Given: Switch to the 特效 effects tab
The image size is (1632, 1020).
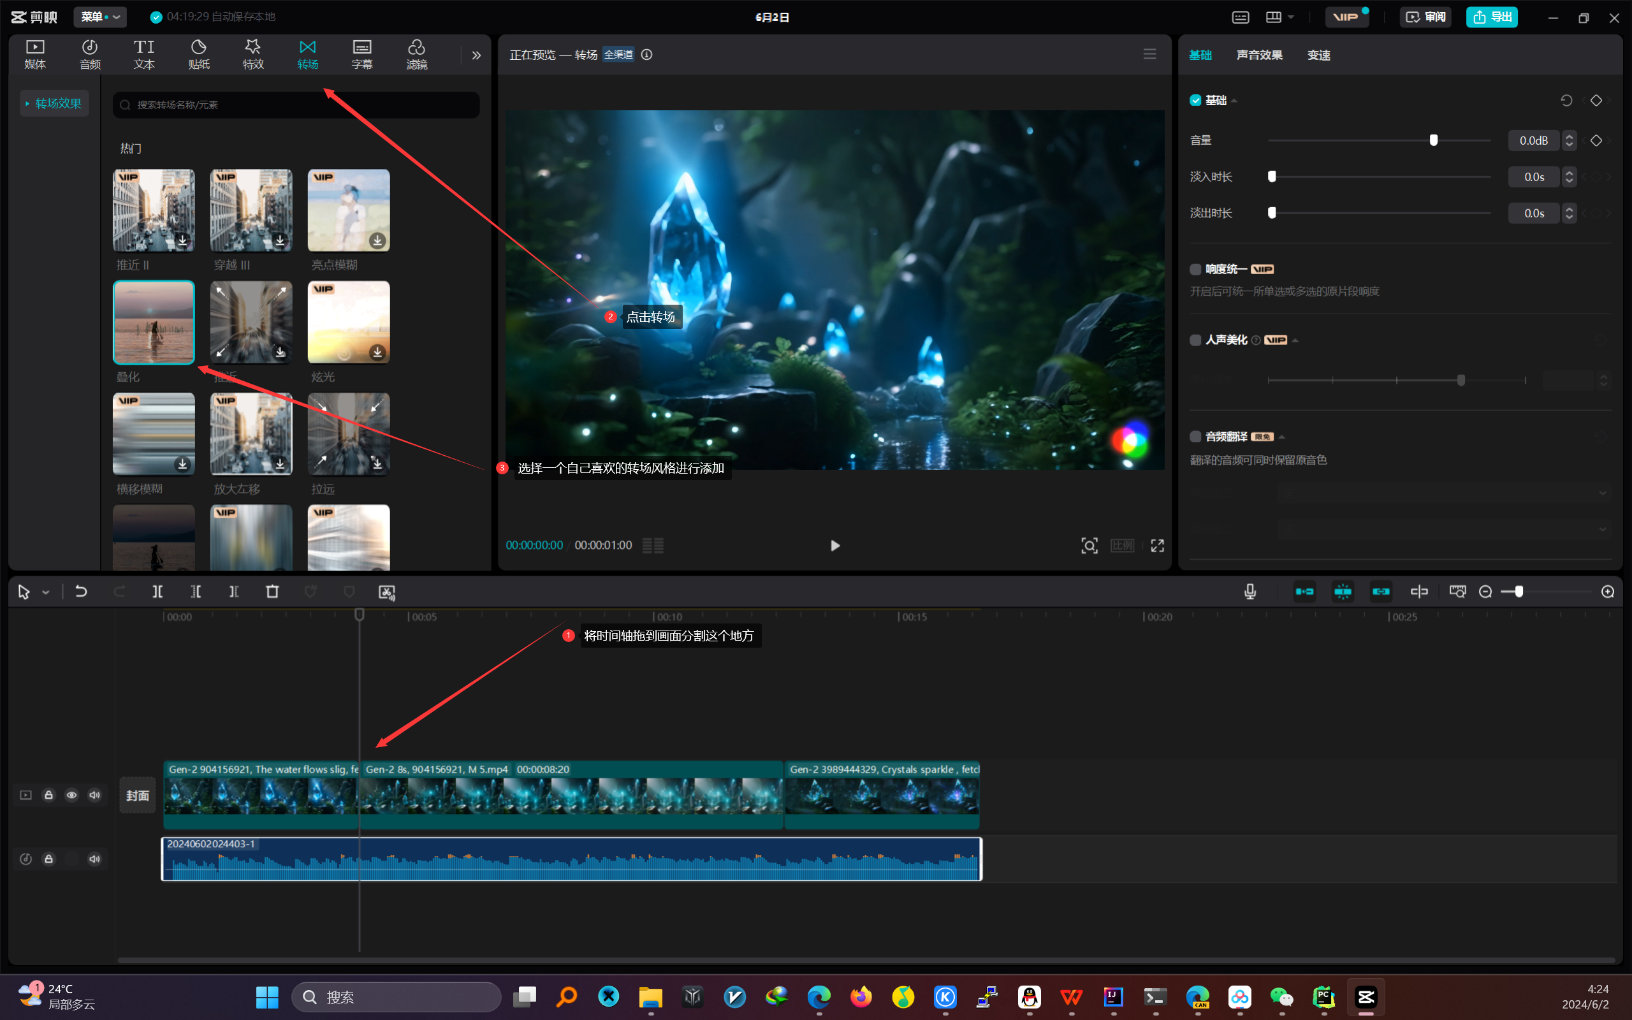Looking at the screenshot, I should [253, 54].
